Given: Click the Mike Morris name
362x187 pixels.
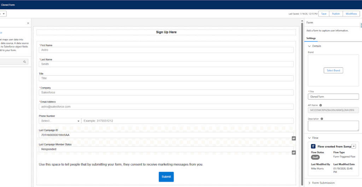Looking at the screenshot, I should point(317,169).
